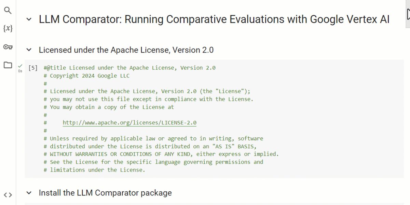Click the 0s execution time indicator

[x=20, y=71]
